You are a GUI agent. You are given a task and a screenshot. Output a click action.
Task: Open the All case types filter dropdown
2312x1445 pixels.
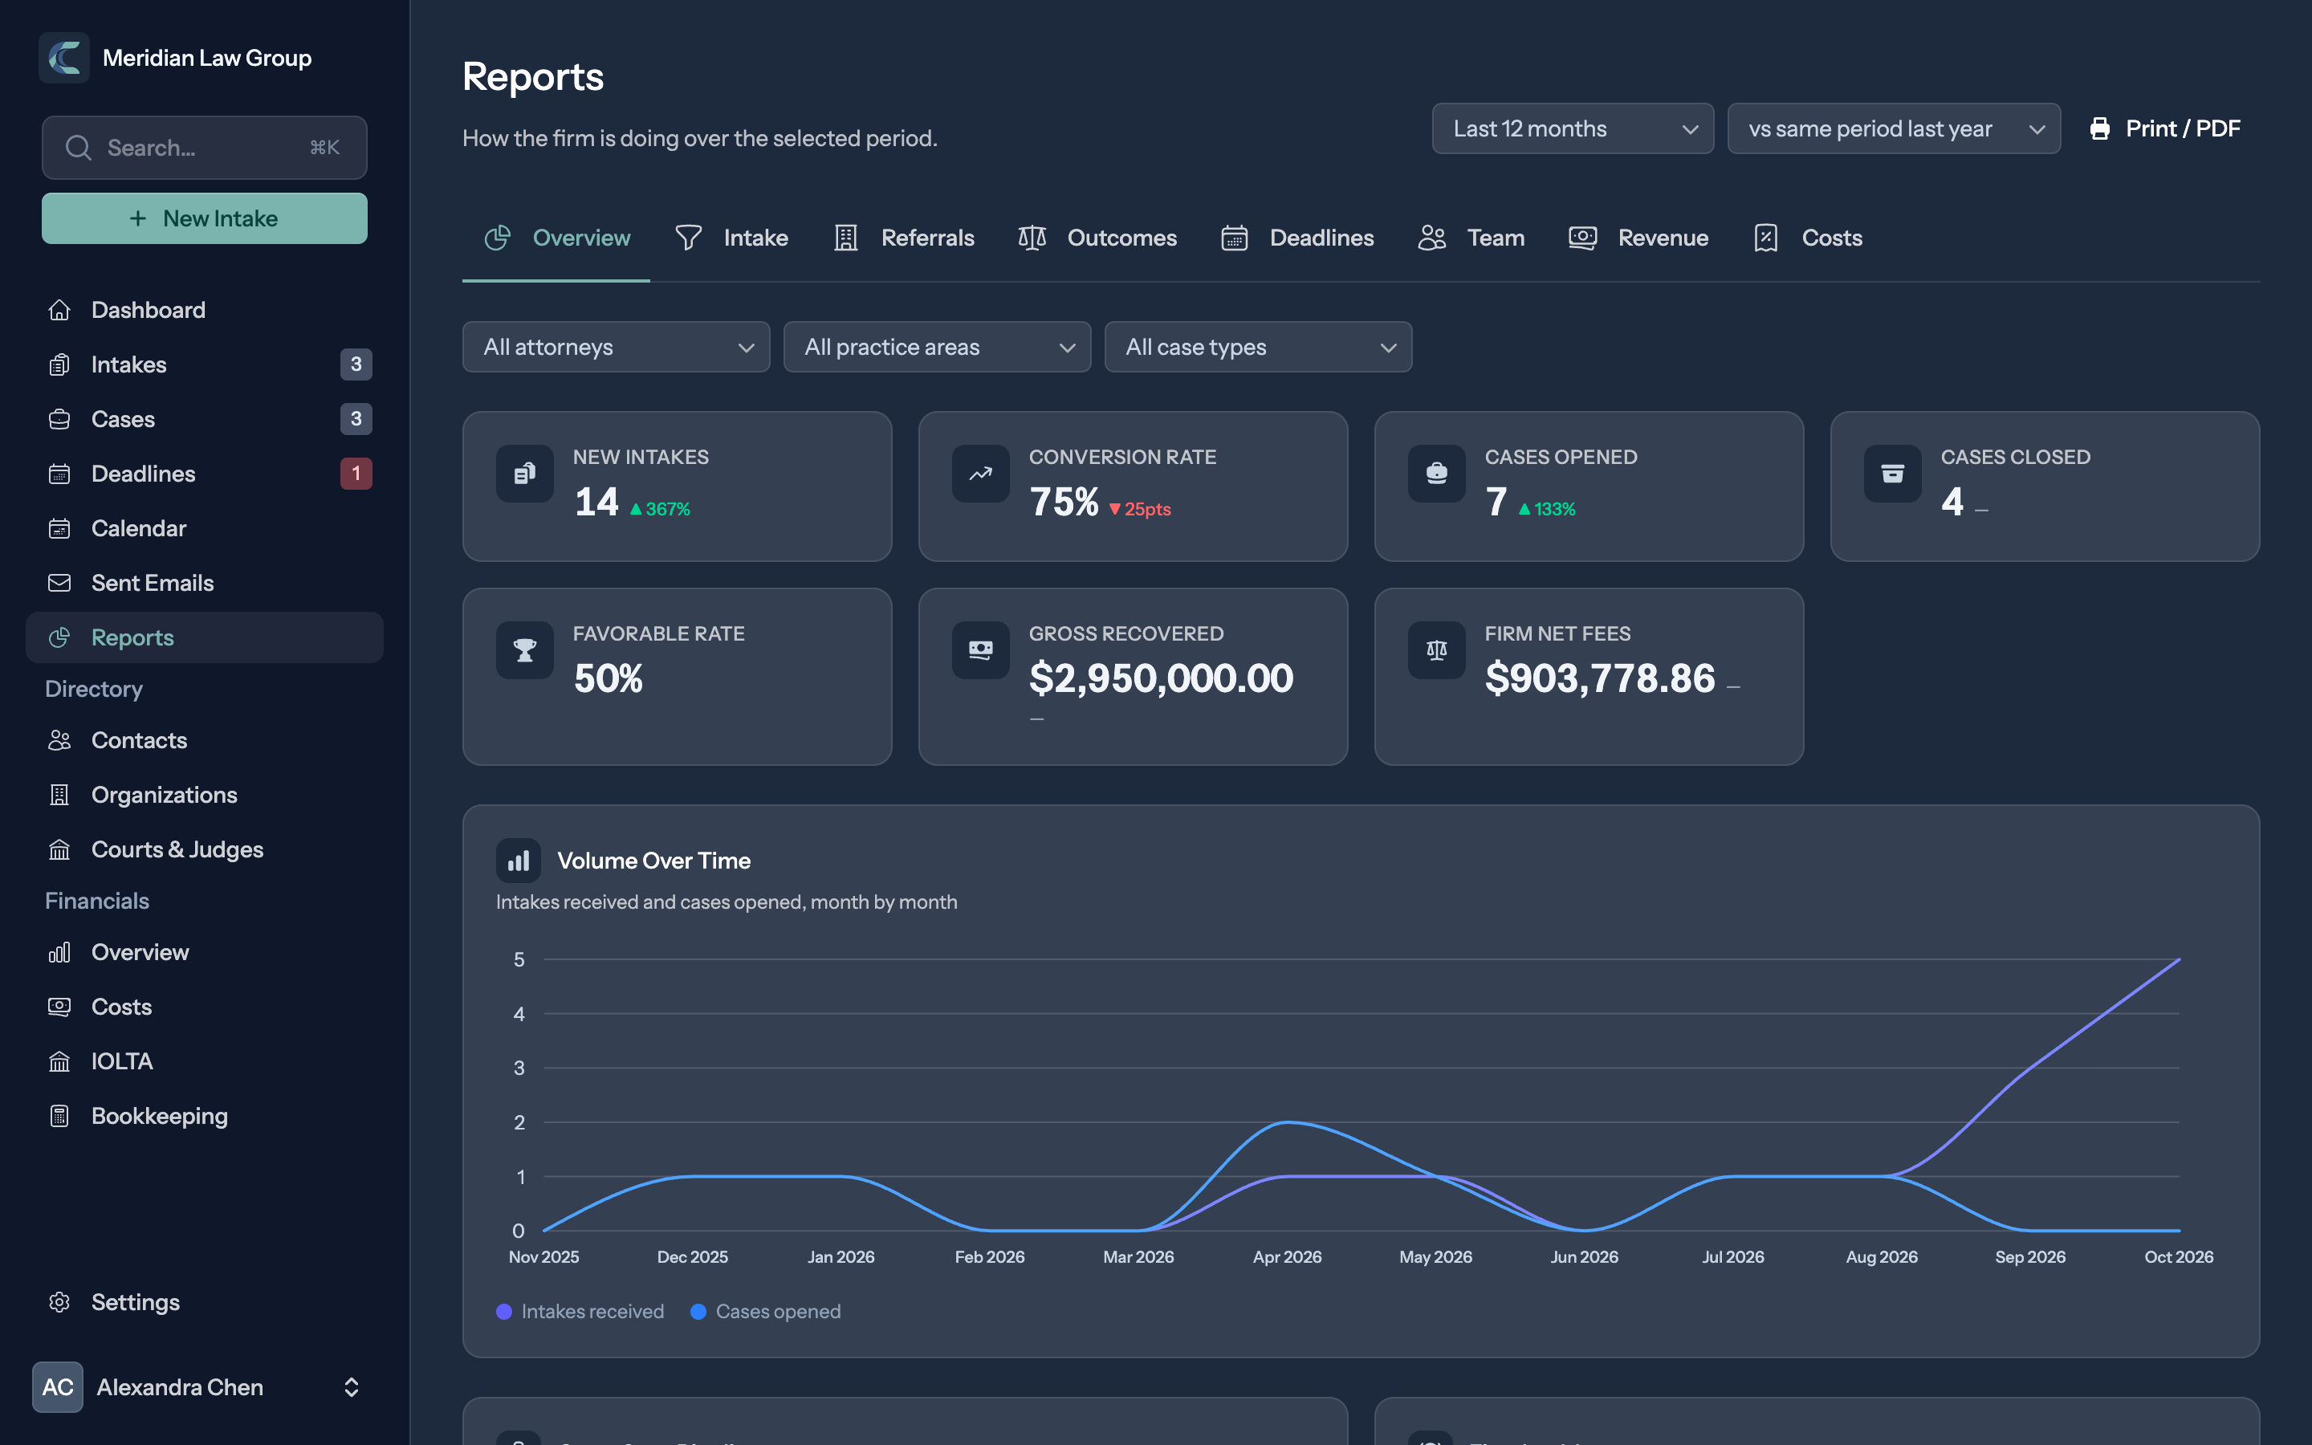click(x=1258, y=347)
